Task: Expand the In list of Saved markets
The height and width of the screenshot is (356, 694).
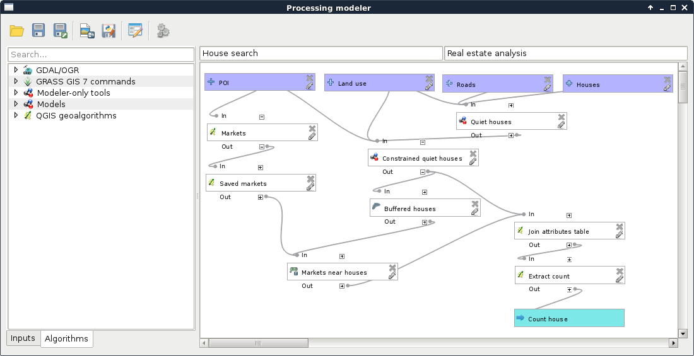Action: pyautogui.click(x=261, y=168)
